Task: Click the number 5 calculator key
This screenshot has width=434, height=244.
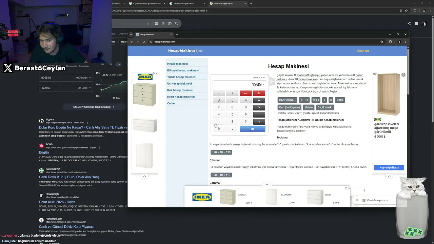Action: click(x=232, y=115)
